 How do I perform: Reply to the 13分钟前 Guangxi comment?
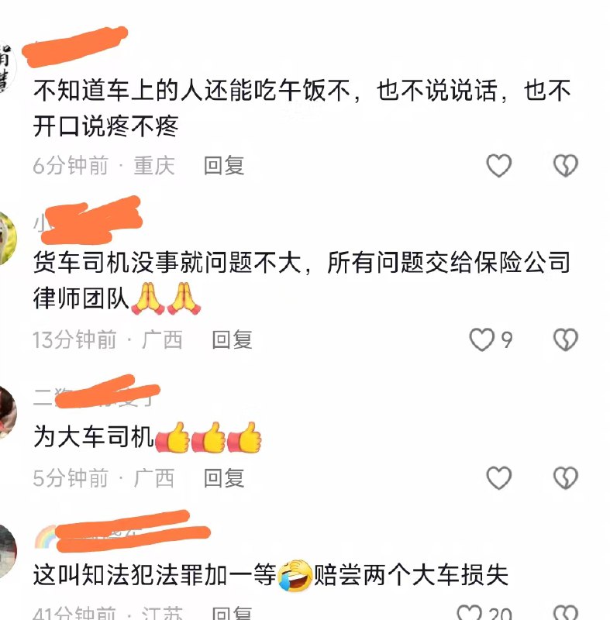pyautogui.click(x=232, y=339)
